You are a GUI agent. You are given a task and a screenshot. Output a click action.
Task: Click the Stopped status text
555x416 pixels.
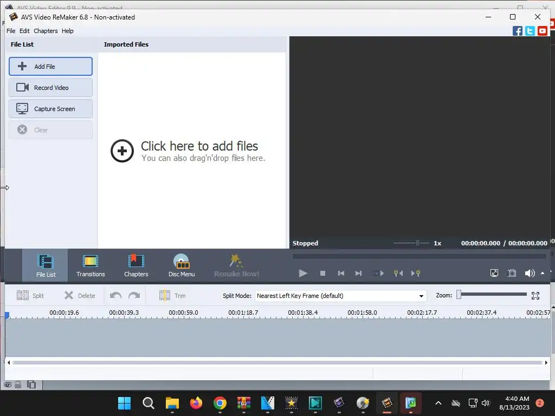(x=305, y=243)
